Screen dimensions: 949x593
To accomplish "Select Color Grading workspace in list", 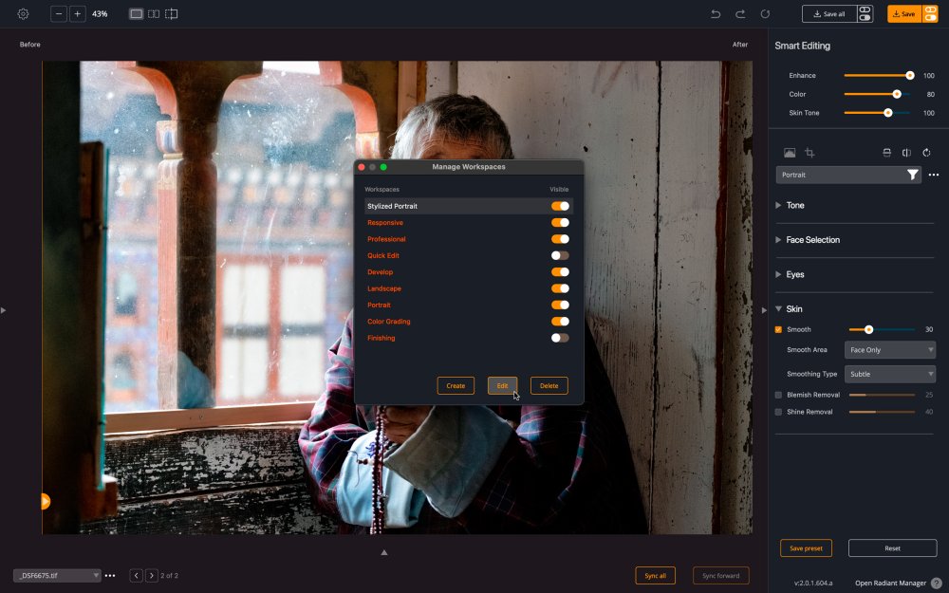I will [x=388, y=321].
